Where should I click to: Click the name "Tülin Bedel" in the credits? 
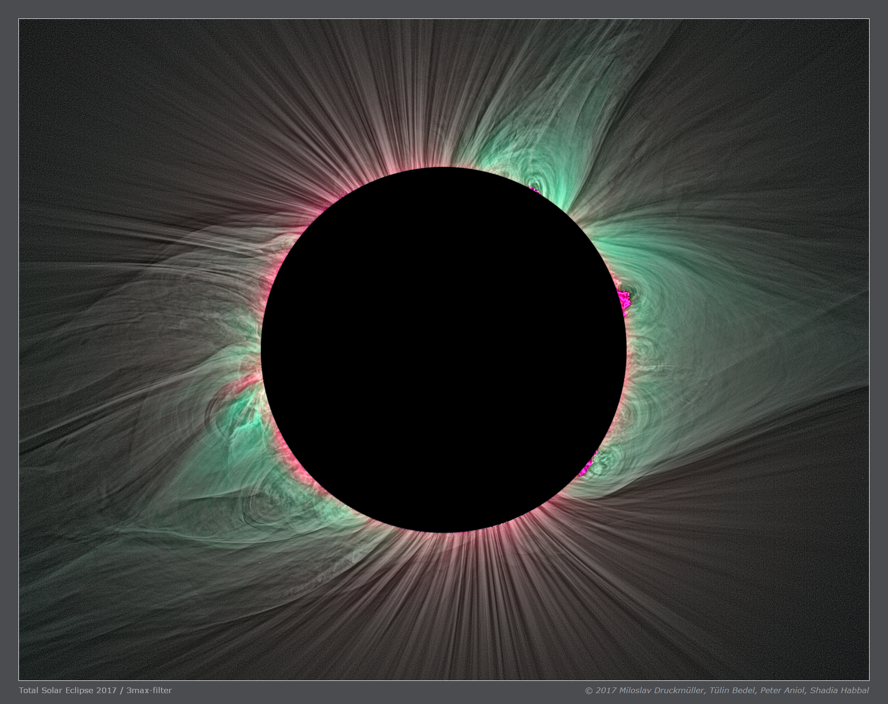pyautogui.click(x=733, y=690)
